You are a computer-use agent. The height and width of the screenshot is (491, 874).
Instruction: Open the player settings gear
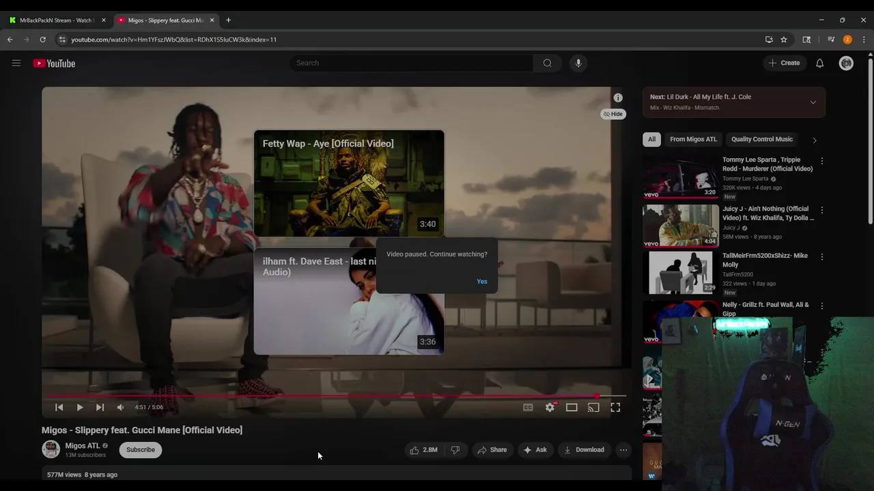point(550,407)
